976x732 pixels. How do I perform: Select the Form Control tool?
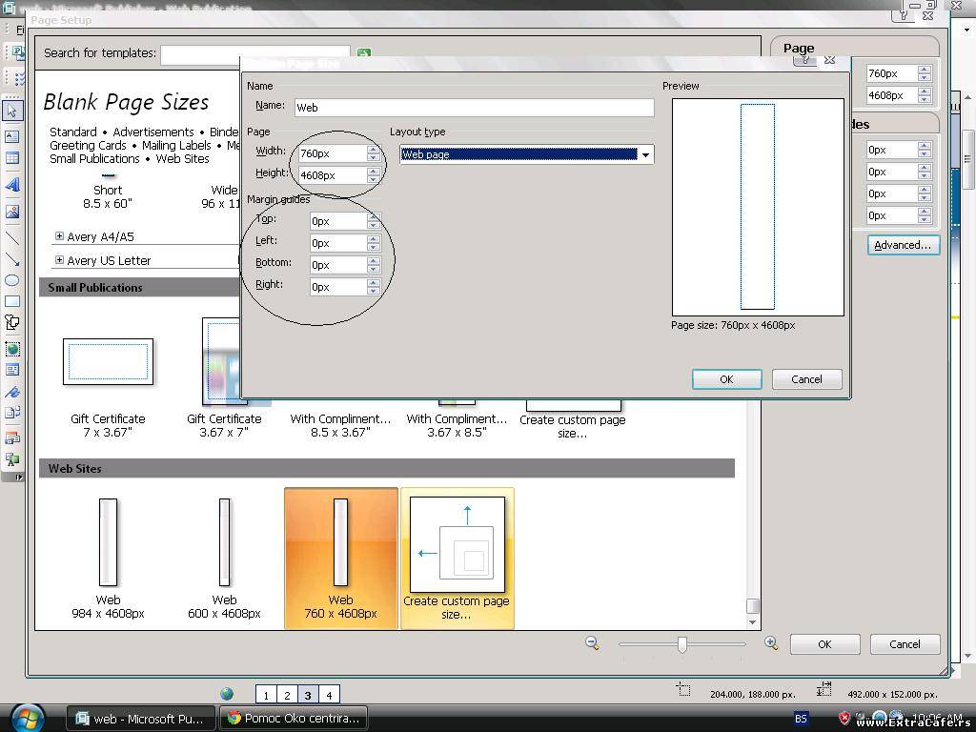11,370
